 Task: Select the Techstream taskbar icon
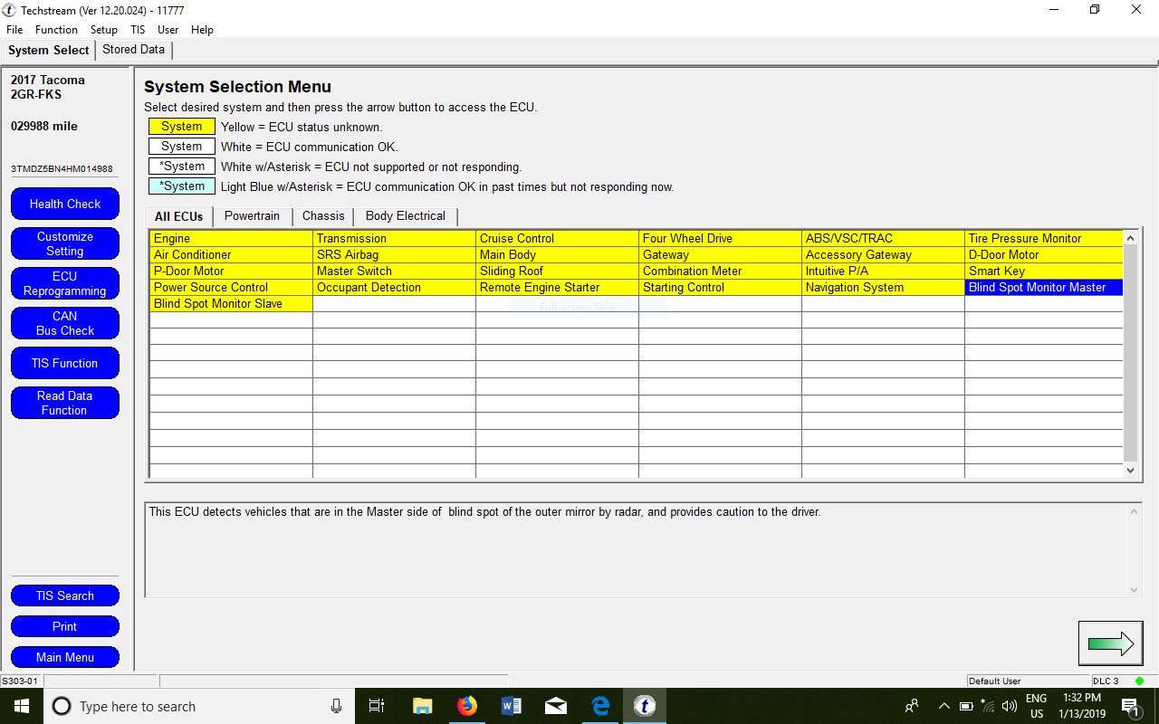644,706
